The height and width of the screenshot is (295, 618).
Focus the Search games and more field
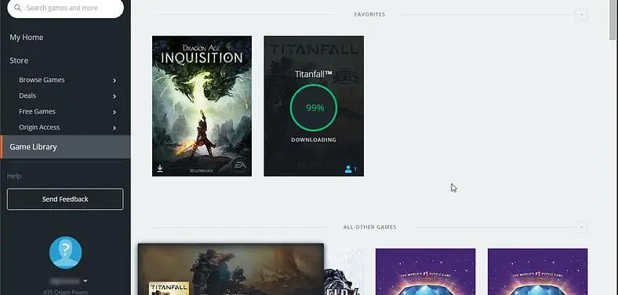coord(65,9)
